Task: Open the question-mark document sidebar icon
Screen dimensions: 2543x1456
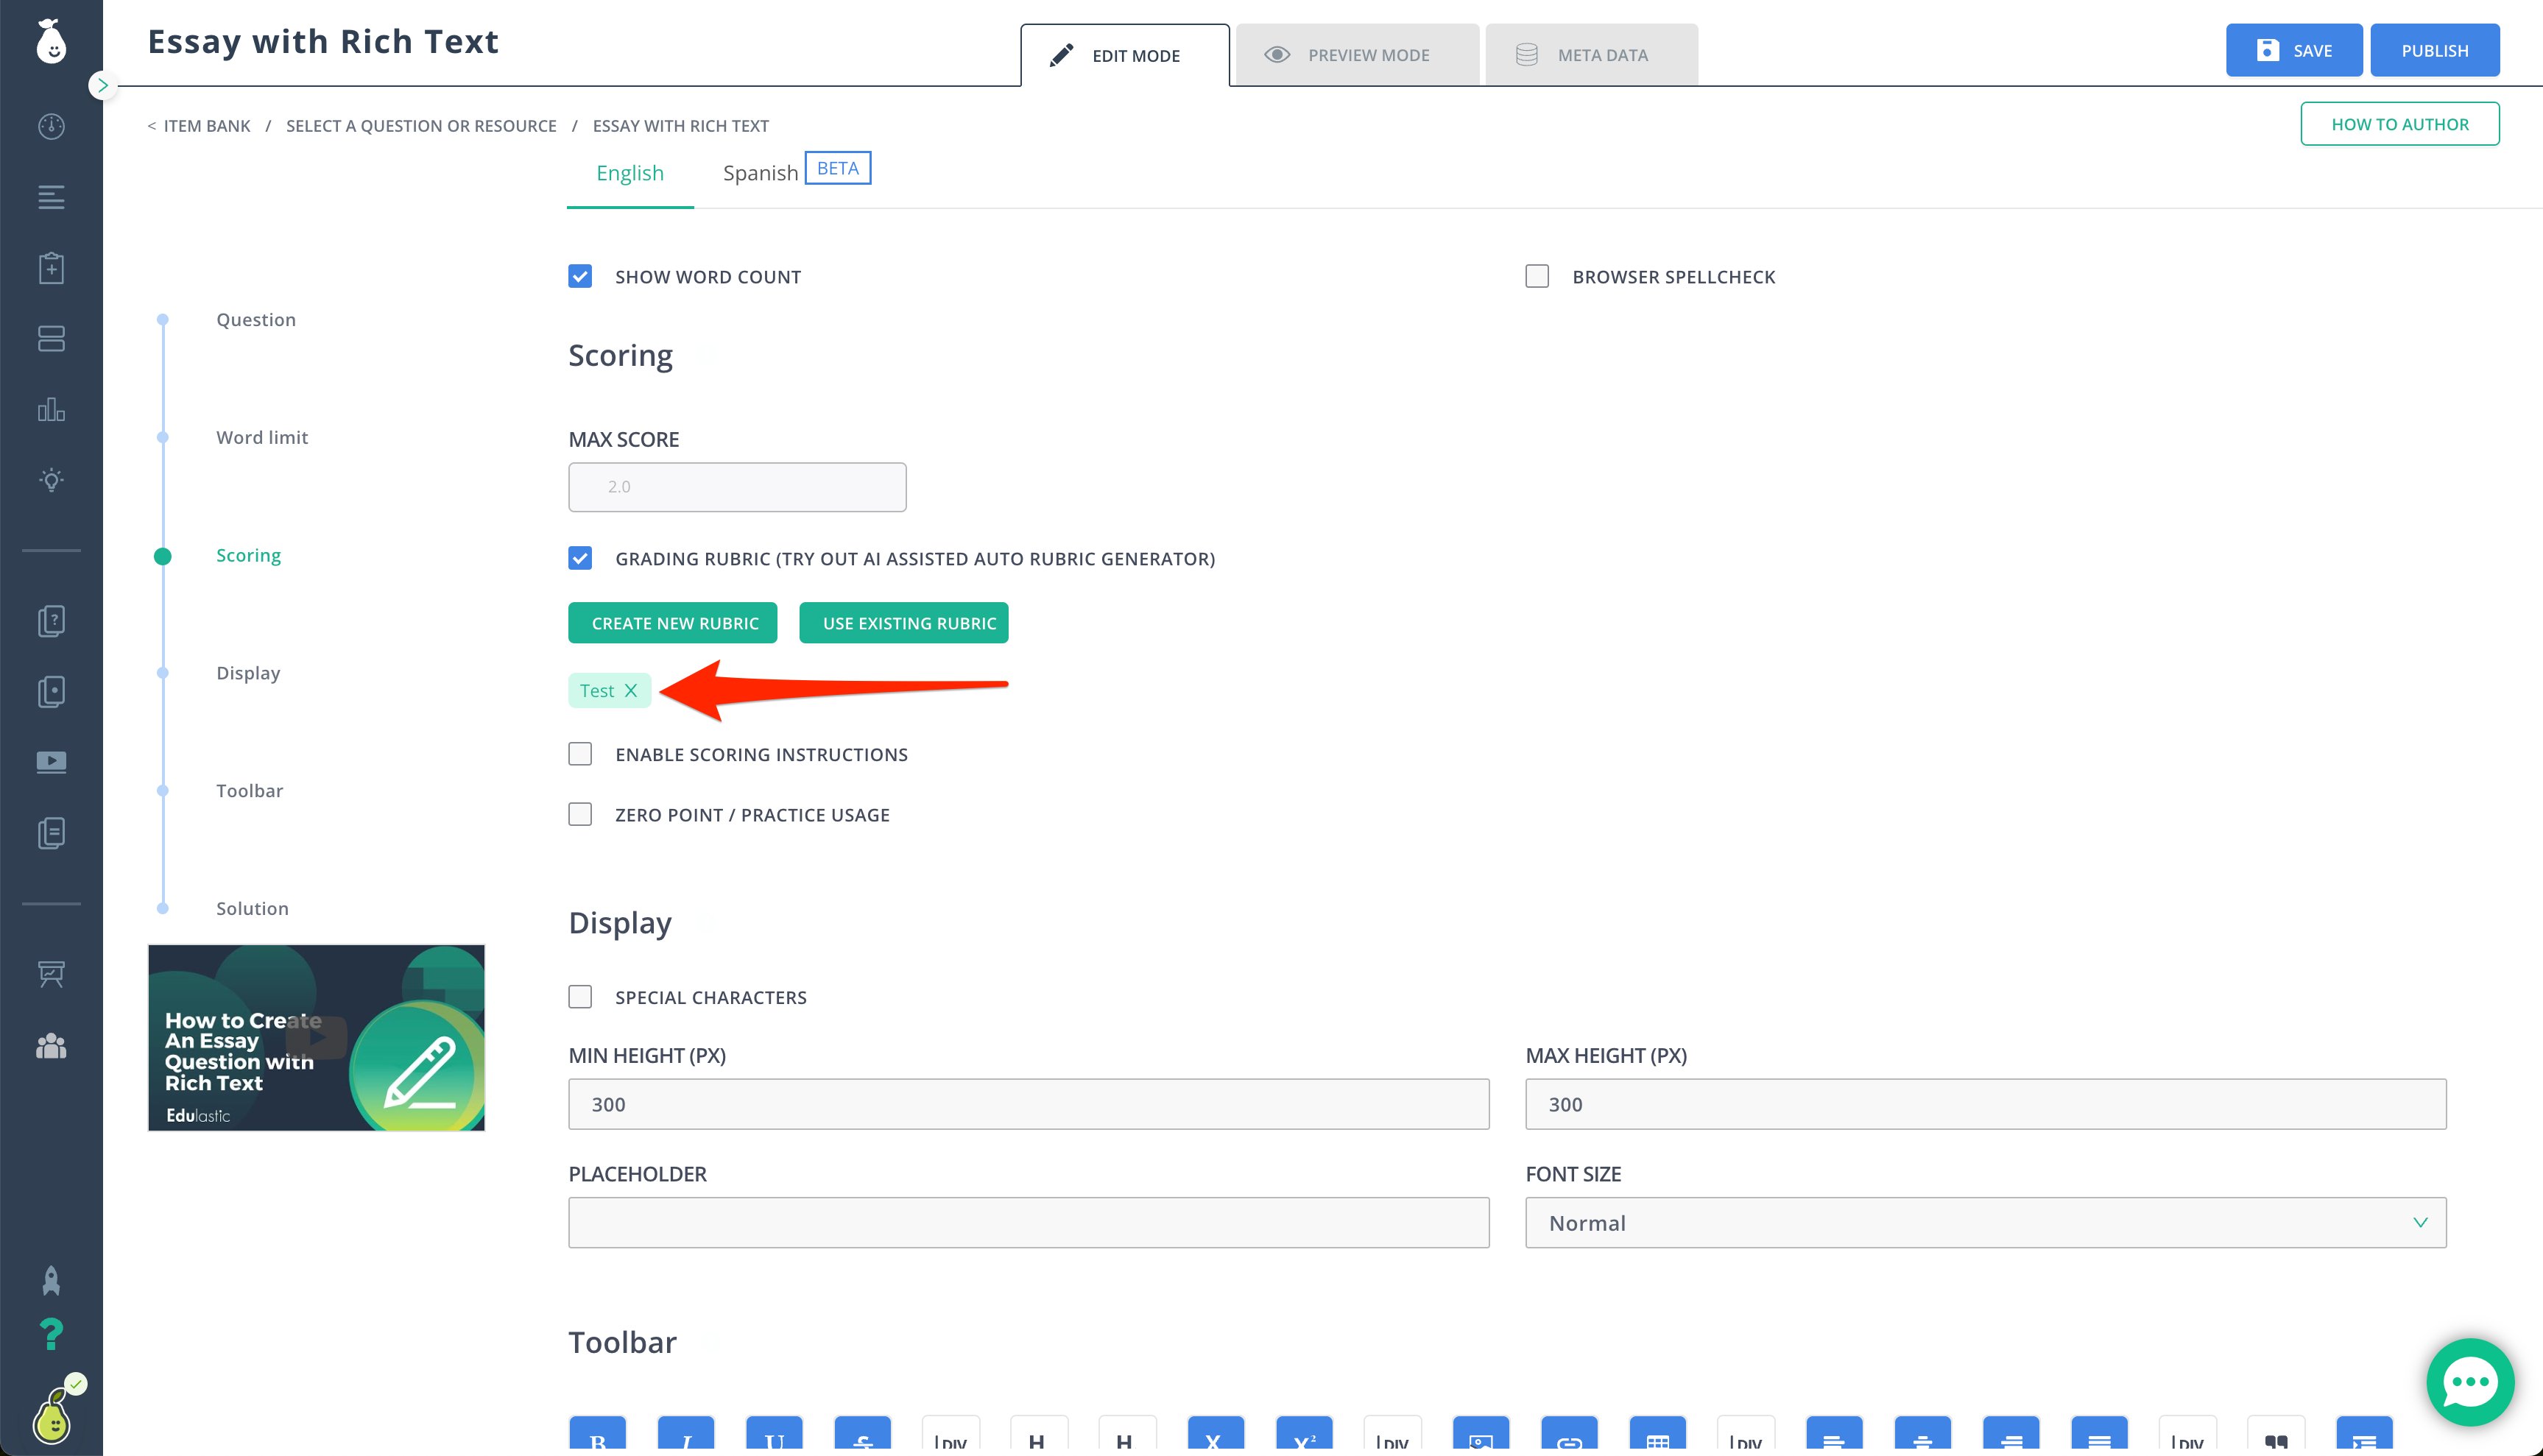Action: tap(51, 621)
